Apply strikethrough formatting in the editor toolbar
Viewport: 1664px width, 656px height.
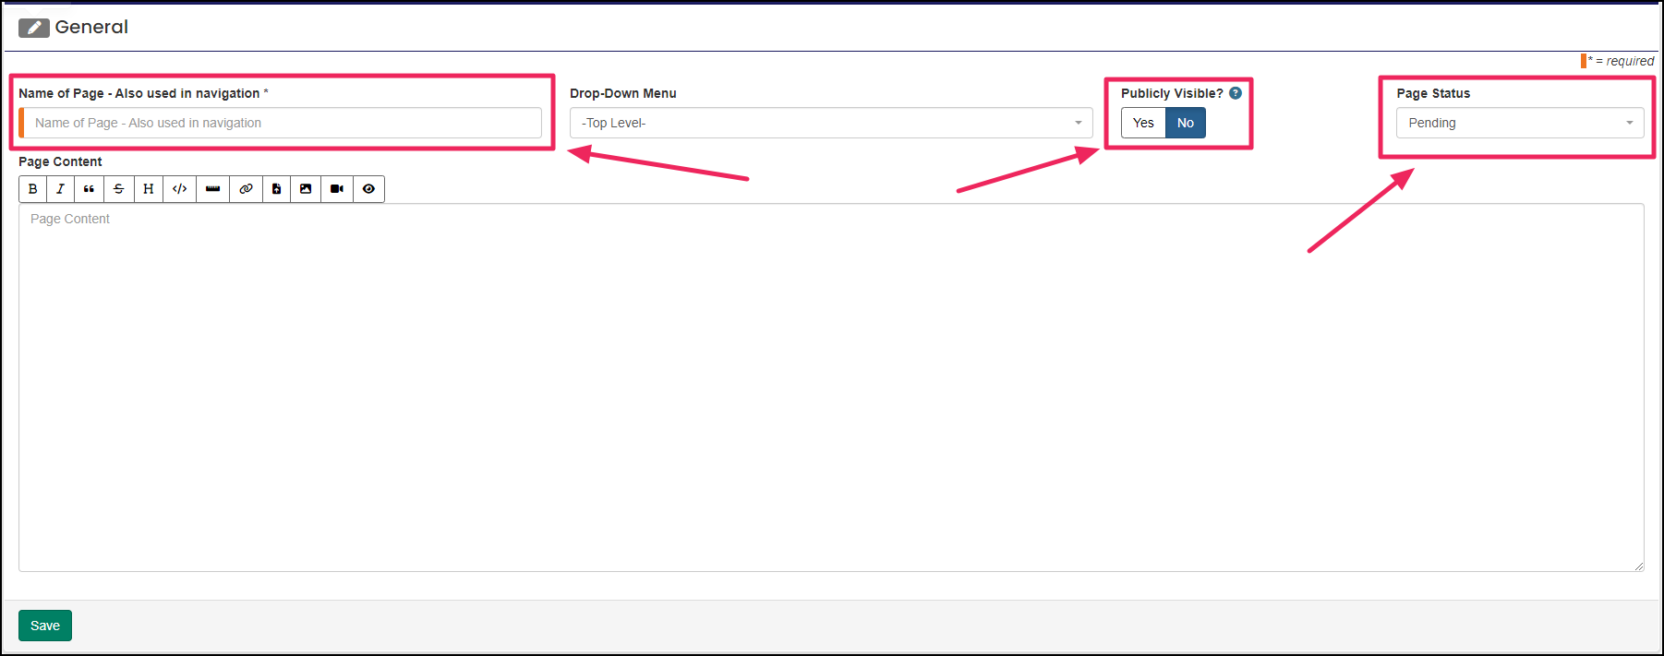(118, 189)
